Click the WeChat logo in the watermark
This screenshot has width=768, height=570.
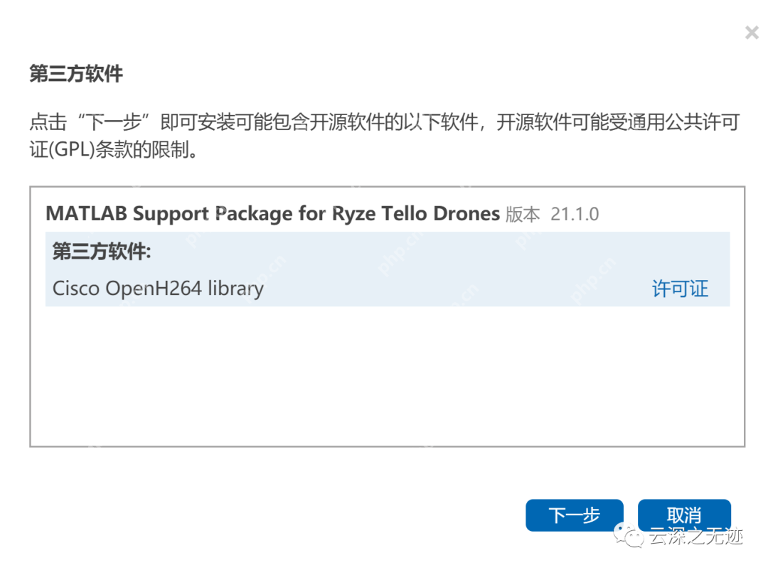(629, 535)
